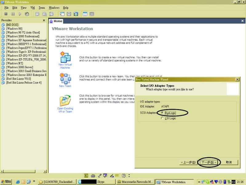Click the Home tab house icon

(x=51, y=21)
